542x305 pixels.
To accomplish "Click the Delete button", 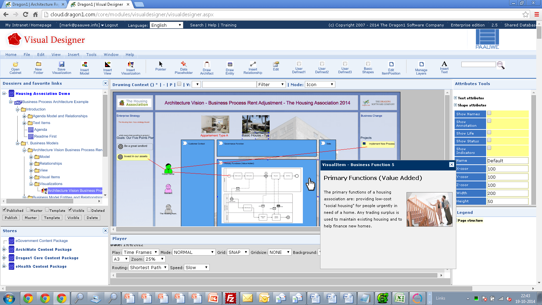I will (x=92, y=218).
